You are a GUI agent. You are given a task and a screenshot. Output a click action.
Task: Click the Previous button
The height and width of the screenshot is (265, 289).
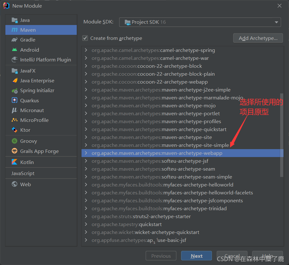pyautogui.click(x=161, y=256)
